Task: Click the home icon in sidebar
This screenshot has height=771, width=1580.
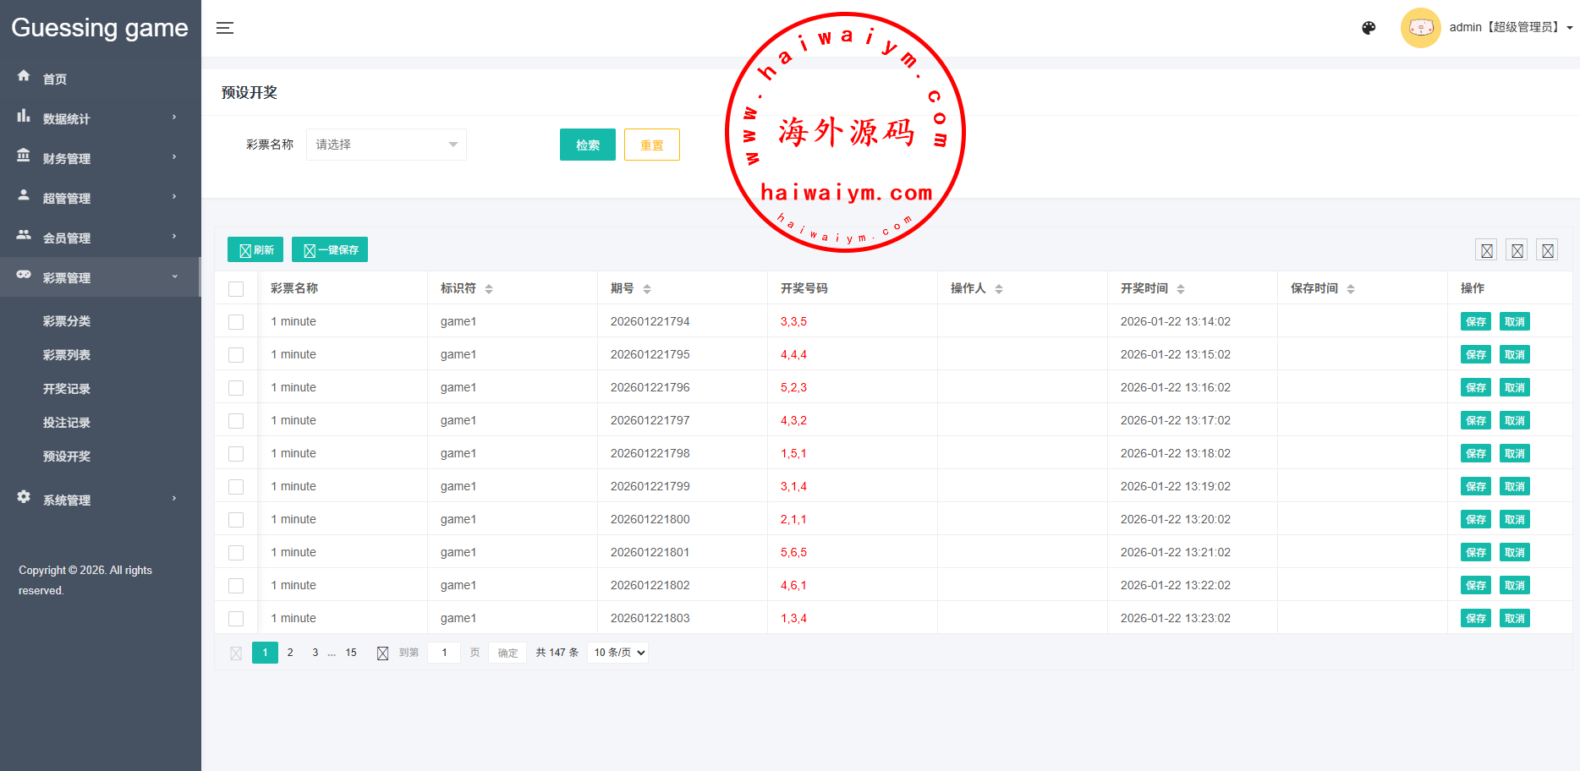Action: pos(24,76)
